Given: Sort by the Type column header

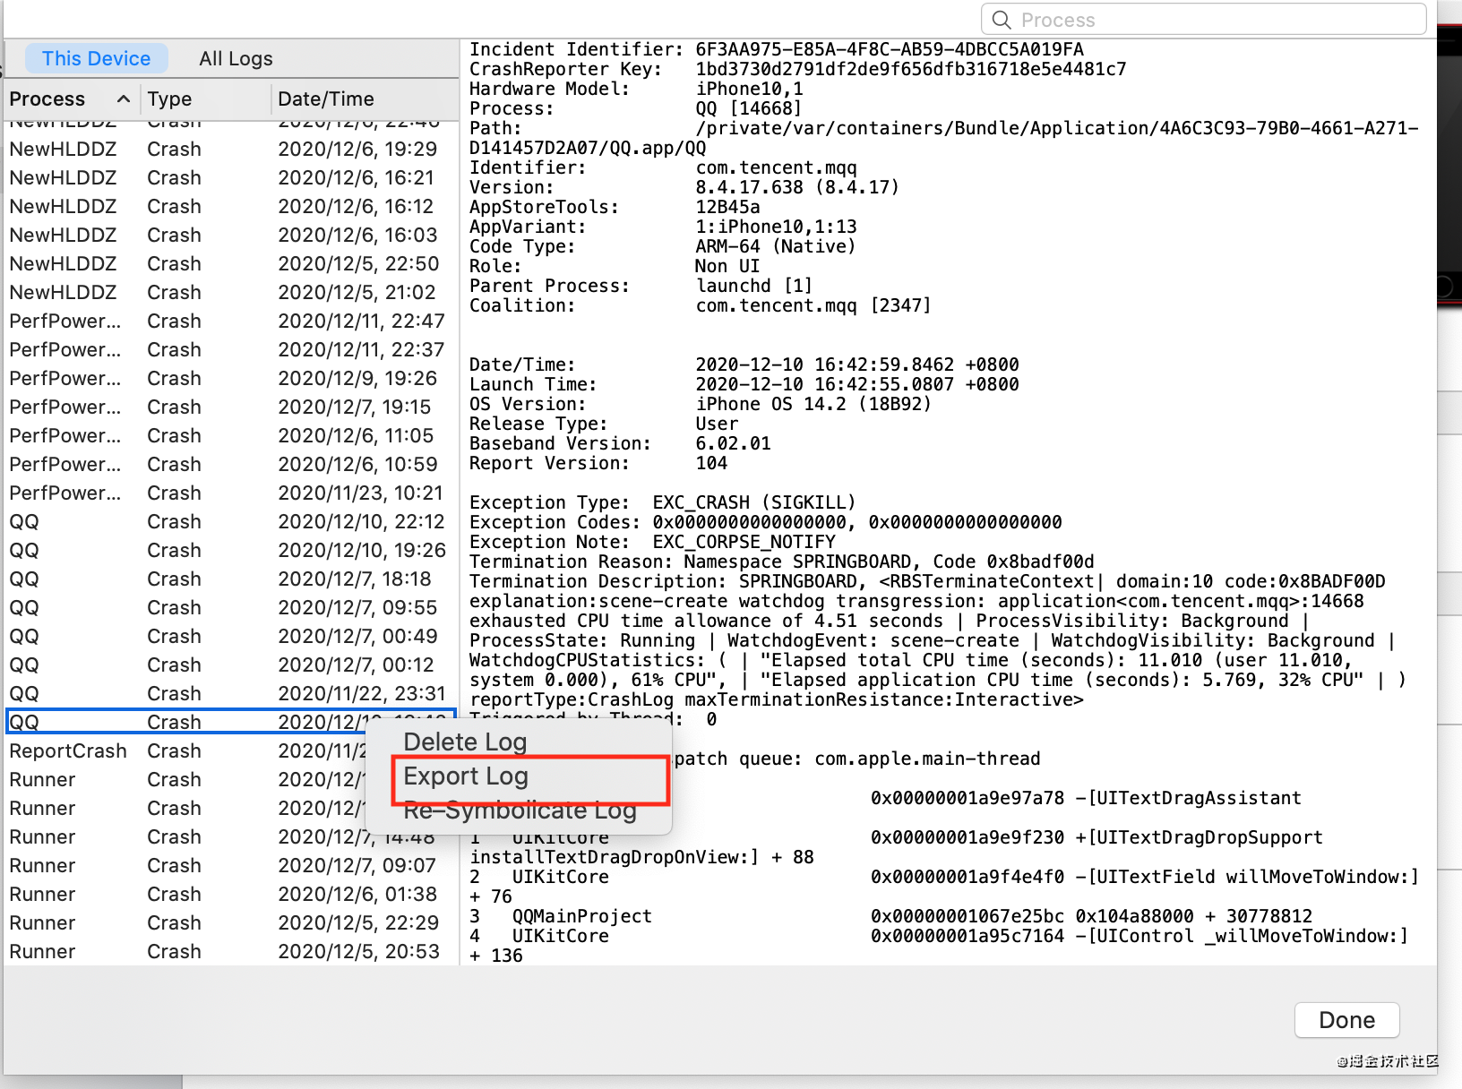Looking at the screenshot, I should pyautogui.click(x=206, y=99).
